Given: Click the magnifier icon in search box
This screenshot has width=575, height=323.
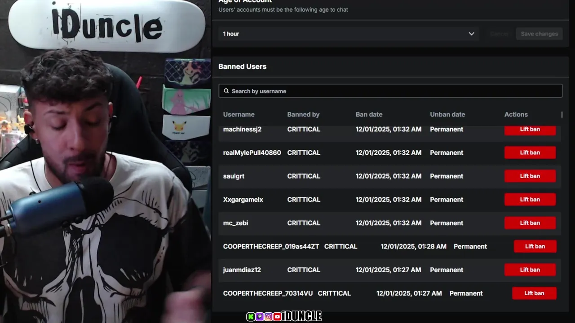Looking at the screenshot, I should [x=226, y=91].
